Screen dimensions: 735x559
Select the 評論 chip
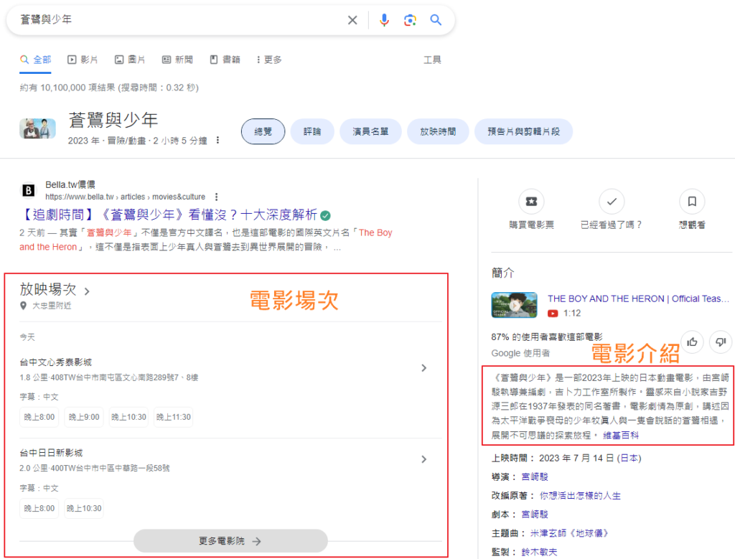(312, 131)
